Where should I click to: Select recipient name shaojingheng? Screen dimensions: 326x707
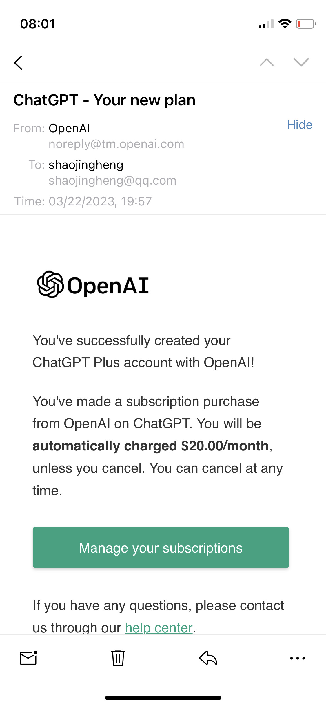pos(86,165)
